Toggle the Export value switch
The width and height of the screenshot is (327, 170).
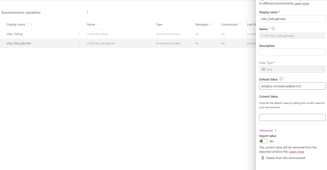tap(263, 141)
